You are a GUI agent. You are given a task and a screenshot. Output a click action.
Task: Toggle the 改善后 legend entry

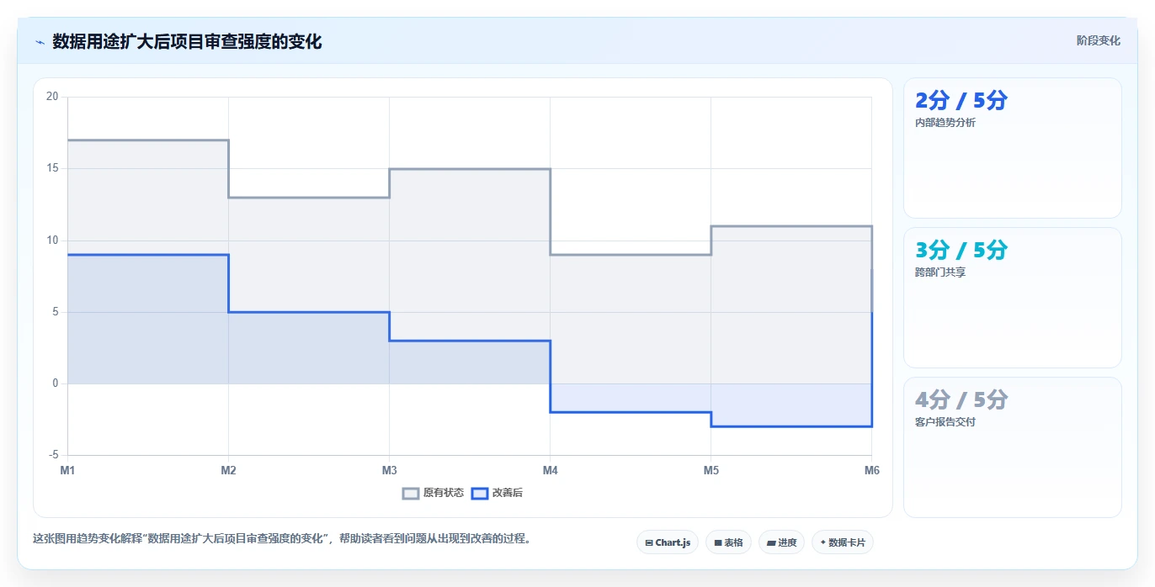pyautogui.click(x=497, y=493)
